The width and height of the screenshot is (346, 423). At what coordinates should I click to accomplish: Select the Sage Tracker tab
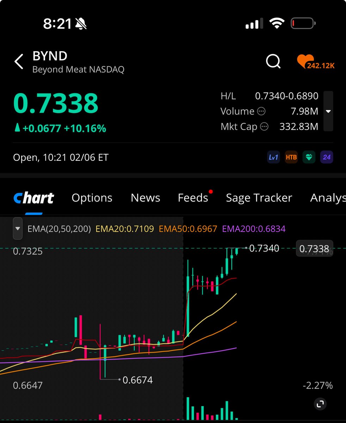point(259,198)
